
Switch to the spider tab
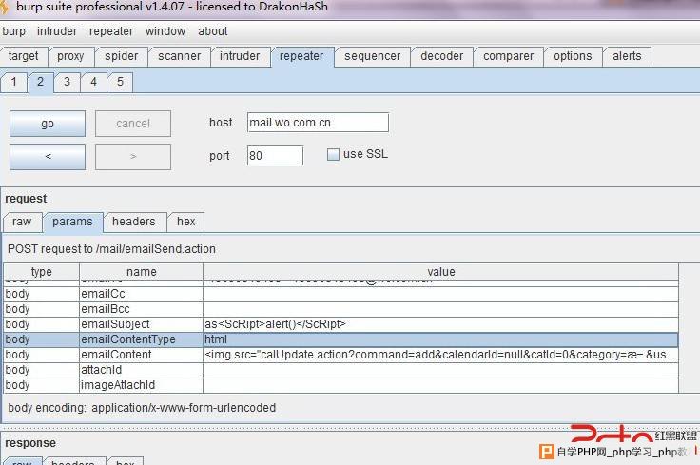pyautogui.click(x=122, y=56)
